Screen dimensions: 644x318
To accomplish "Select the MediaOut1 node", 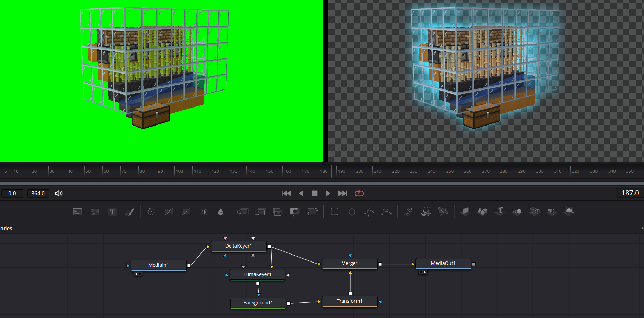I will tap(443, 263).
